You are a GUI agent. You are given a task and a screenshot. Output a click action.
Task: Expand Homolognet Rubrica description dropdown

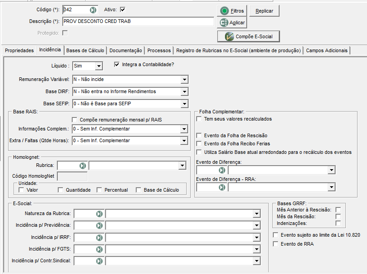pyautogui.click(x=182, y=166)
